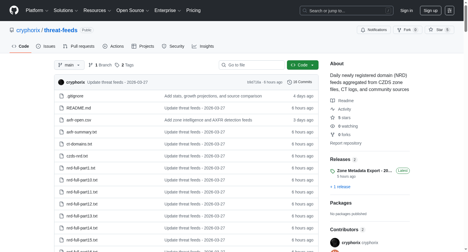Open the Pricing page
468x252 pixels.
(x=193, y=11)
